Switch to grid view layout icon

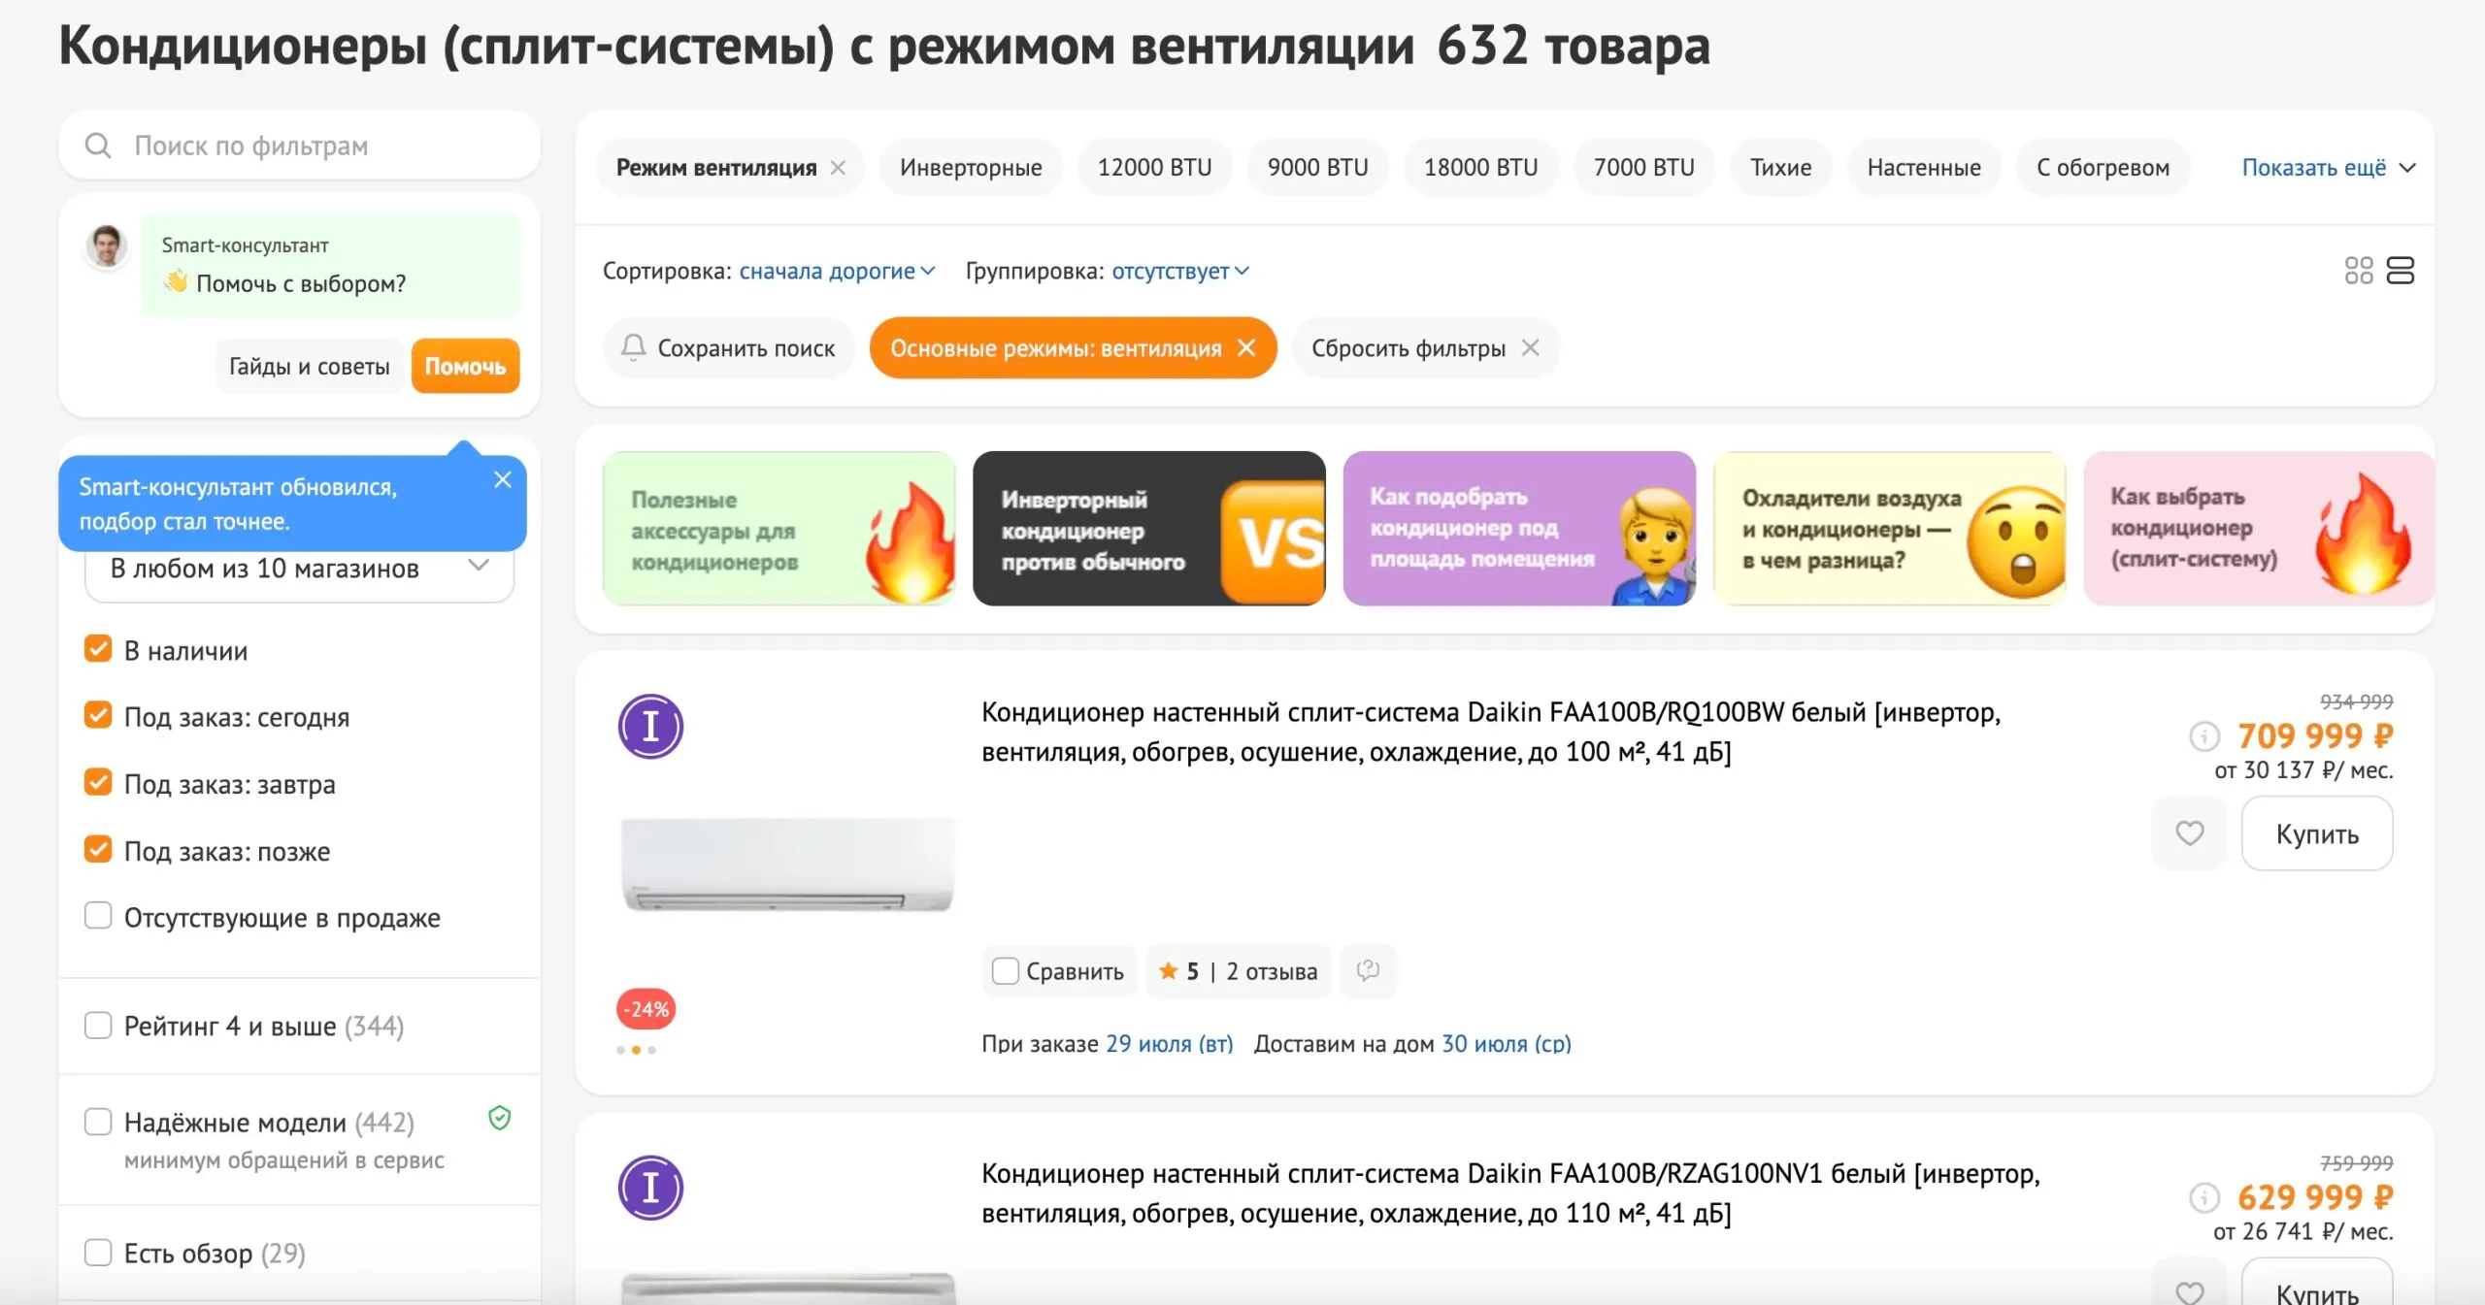coord(2358,271)
